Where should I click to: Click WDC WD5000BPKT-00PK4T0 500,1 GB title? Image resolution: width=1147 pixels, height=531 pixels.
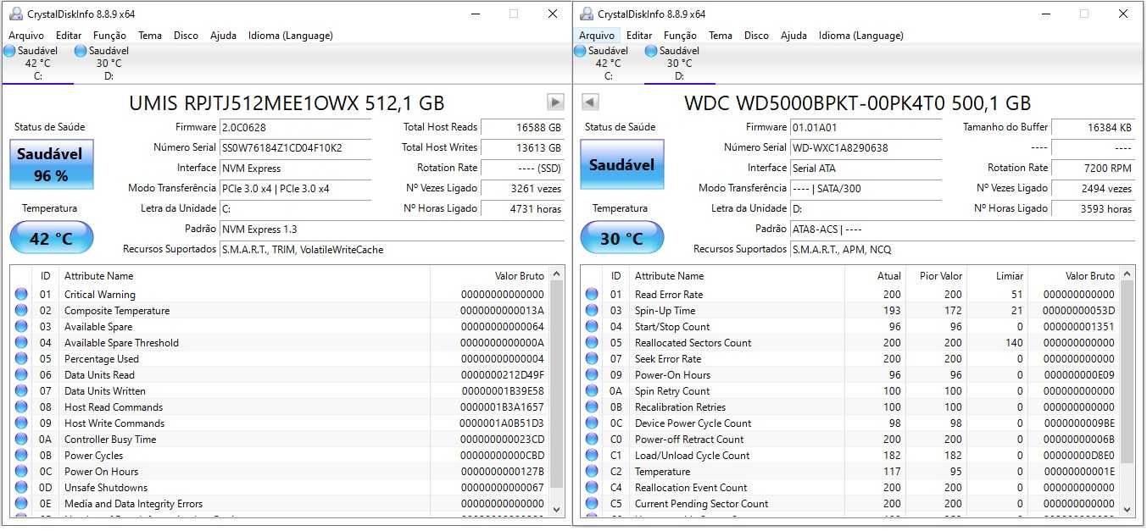click(x=857, y=103)
